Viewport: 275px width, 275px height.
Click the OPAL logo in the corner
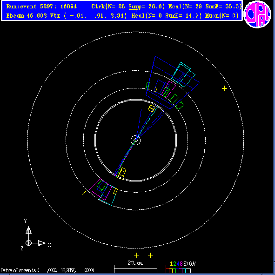click(x=257, y=14)
